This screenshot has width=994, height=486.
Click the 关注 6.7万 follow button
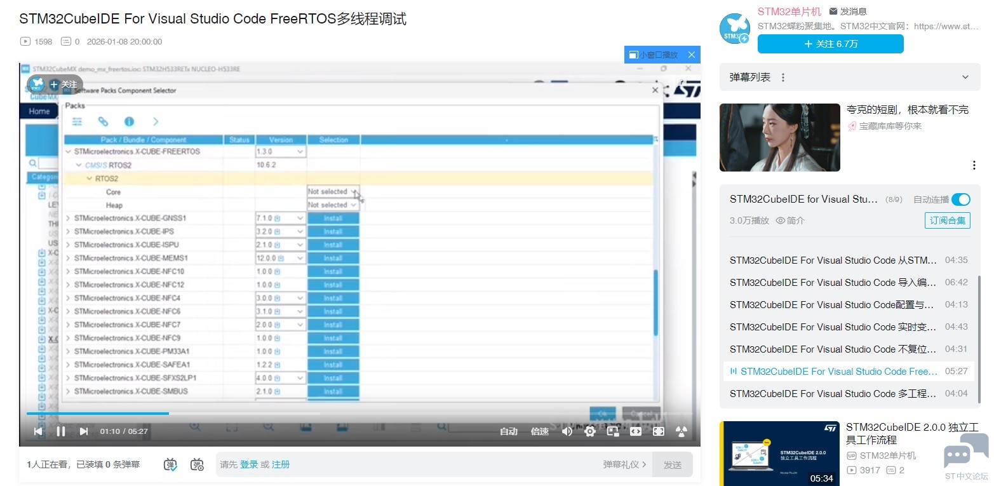click(830, 44)
